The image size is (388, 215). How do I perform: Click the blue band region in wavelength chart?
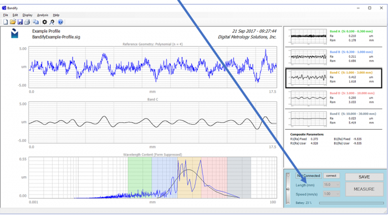165,177
